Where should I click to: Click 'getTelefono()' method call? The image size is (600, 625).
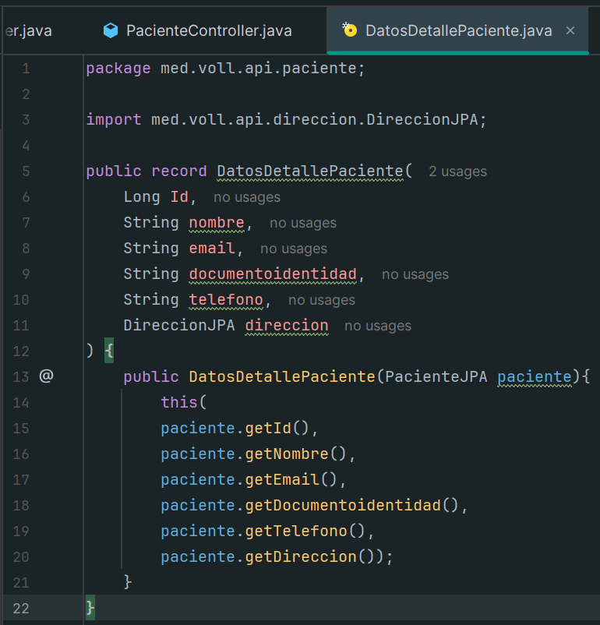coord(305,531)
